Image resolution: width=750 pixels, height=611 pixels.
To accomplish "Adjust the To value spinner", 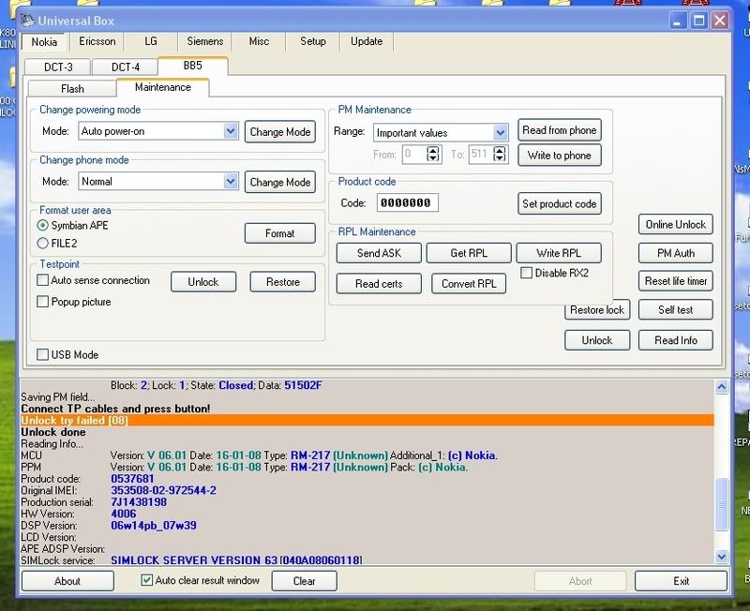I will pos(500,154).
